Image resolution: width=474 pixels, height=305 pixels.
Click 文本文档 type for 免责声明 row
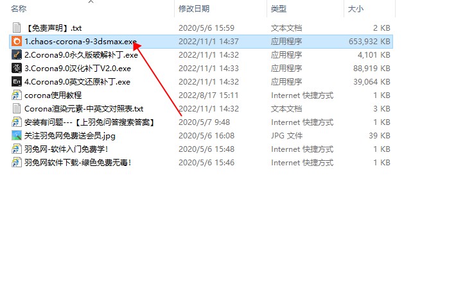click(286, 28)
